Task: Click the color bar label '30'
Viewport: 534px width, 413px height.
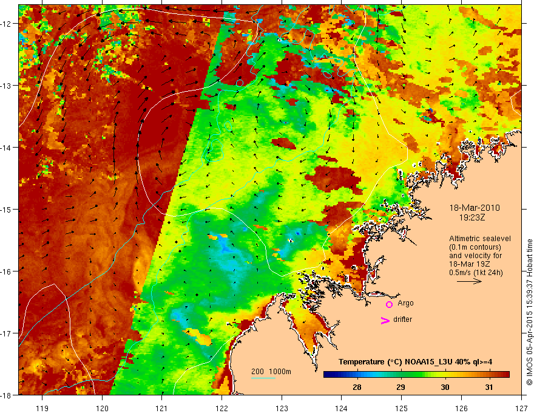Action: (445, 387)
